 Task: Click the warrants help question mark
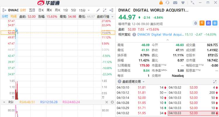pos(134,35)
